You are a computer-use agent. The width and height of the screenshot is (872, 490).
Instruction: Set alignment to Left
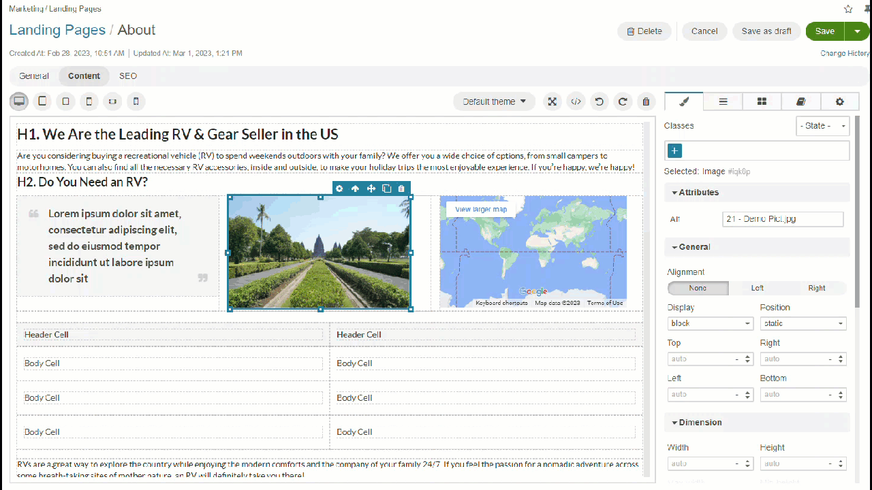pyautogui.click(x=757, y=288)
